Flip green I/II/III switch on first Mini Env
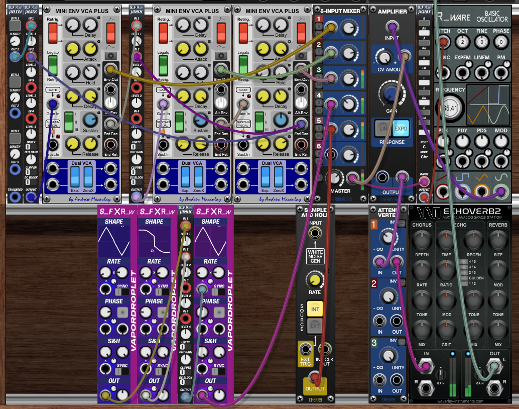The width and height of the screenshot is (519, 409). [69, 122]
